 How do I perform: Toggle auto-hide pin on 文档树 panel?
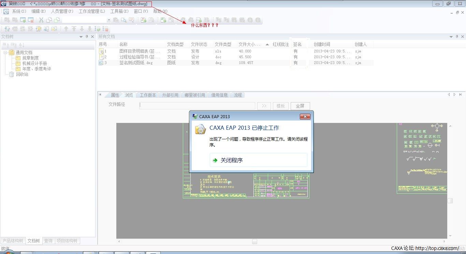87,36
